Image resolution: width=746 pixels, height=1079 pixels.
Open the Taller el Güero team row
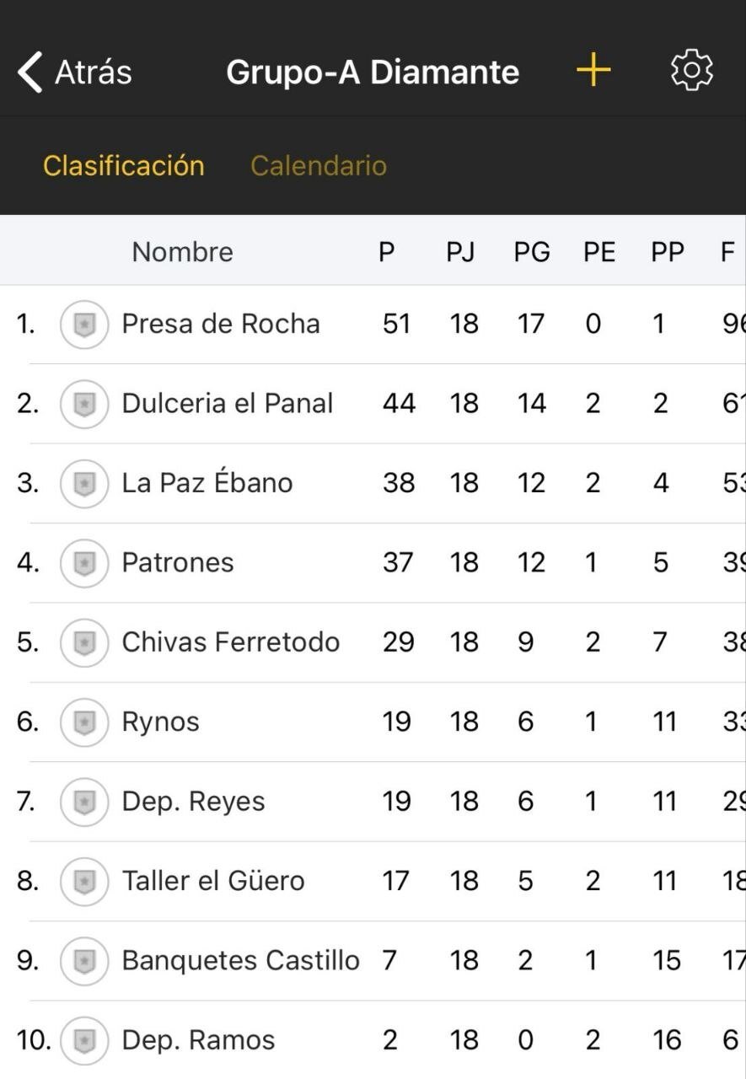(373, 881)
